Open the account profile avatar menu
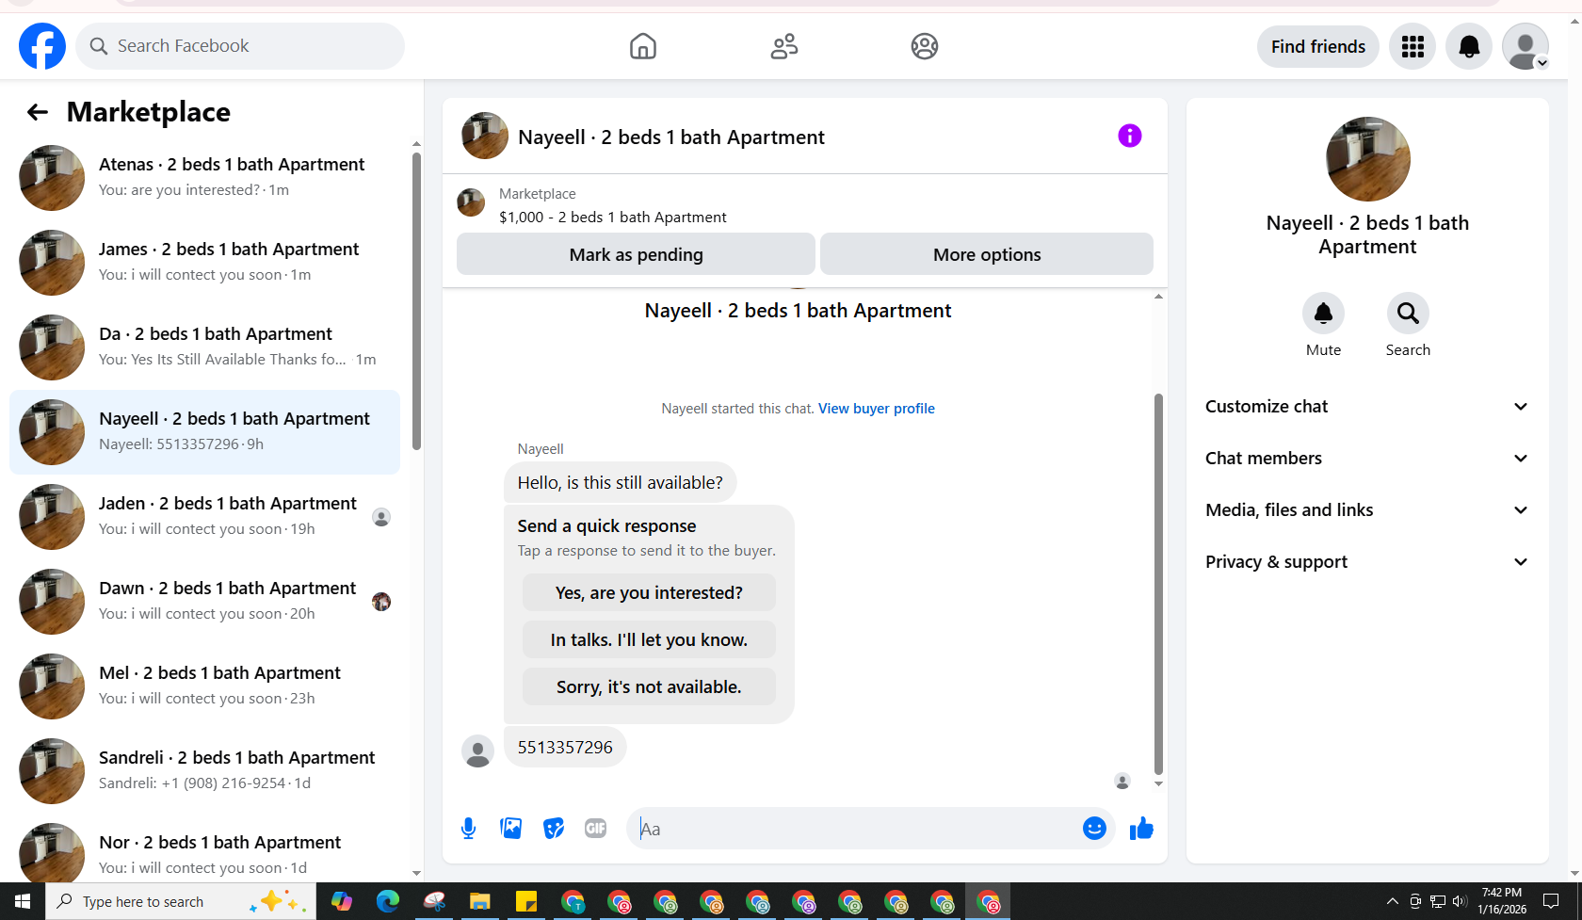 1525,46
